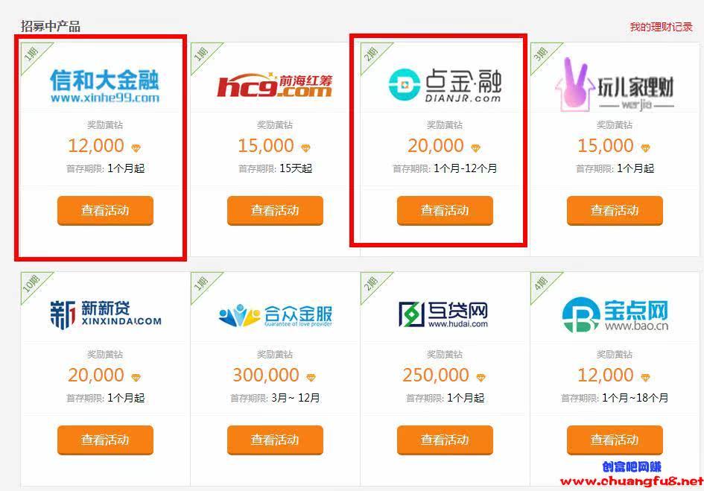
Task: View activity for 点金融 product
Action: click(x=445, y=210)
